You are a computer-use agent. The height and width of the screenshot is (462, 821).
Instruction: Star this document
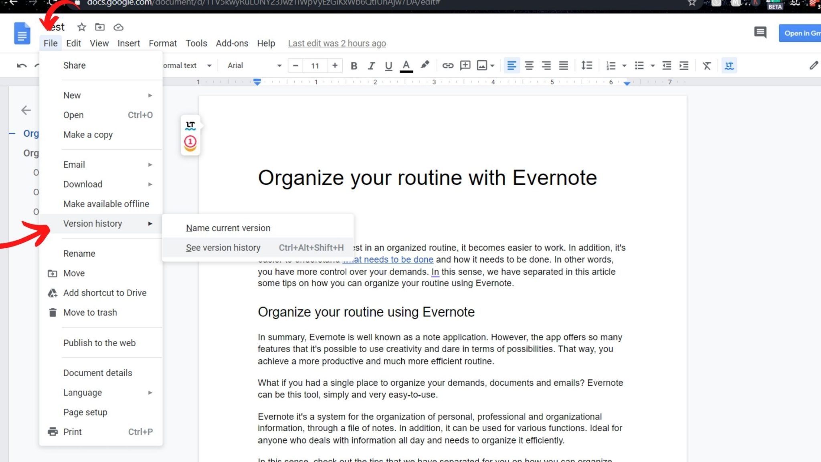(x=82, y=27)
